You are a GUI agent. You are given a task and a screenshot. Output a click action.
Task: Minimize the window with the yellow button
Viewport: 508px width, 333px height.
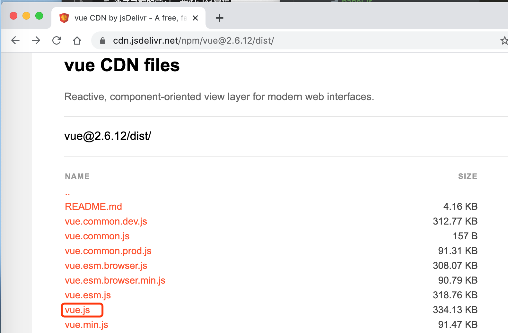click(26, 16)
